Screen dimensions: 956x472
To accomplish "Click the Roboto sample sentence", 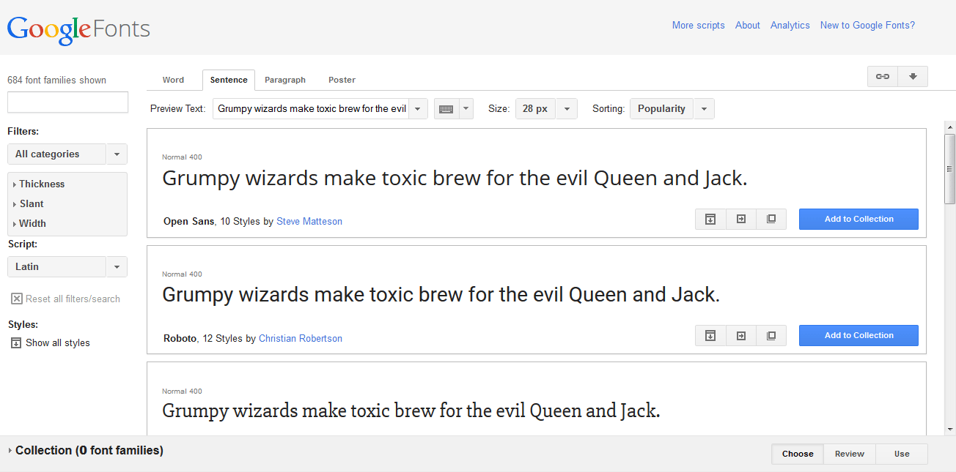I will [441, 295].
